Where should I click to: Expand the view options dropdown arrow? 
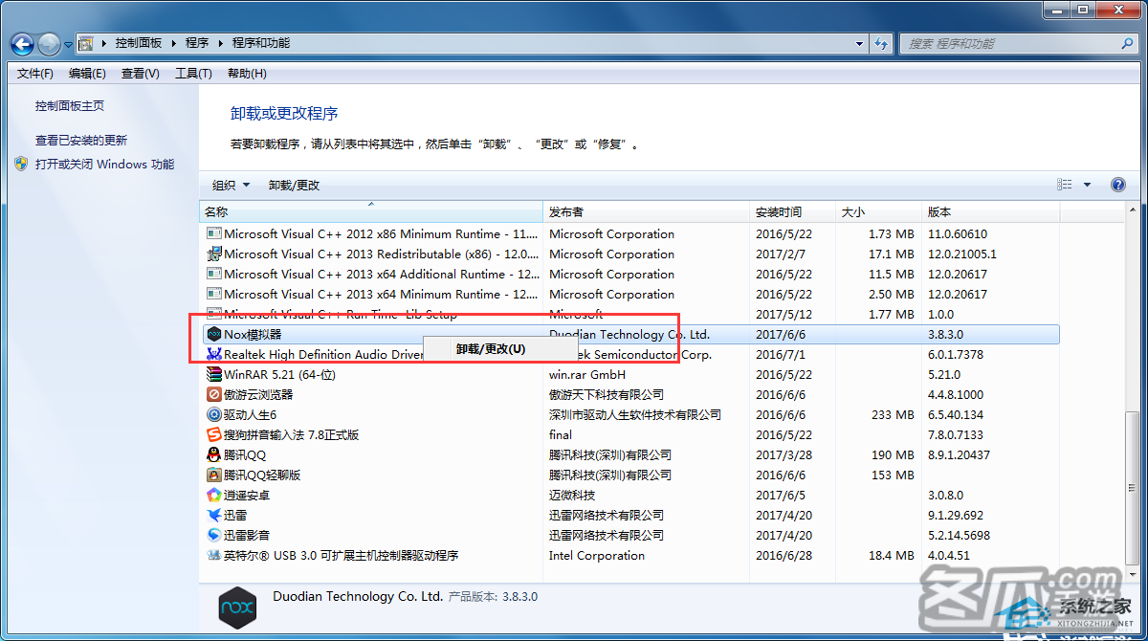[x=1087, y=185]
